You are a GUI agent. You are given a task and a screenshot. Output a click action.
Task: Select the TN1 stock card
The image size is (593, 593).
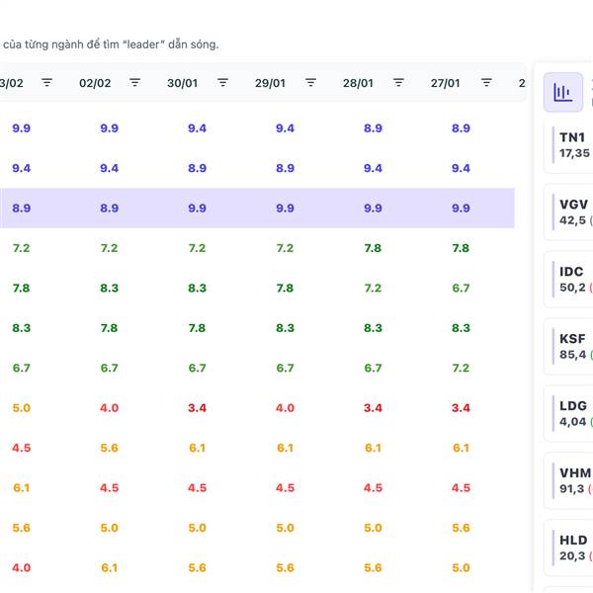[x=571, y=144]
